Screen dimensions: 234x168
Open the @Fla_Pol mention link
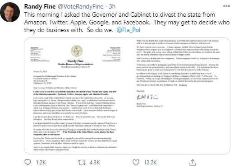128,30
